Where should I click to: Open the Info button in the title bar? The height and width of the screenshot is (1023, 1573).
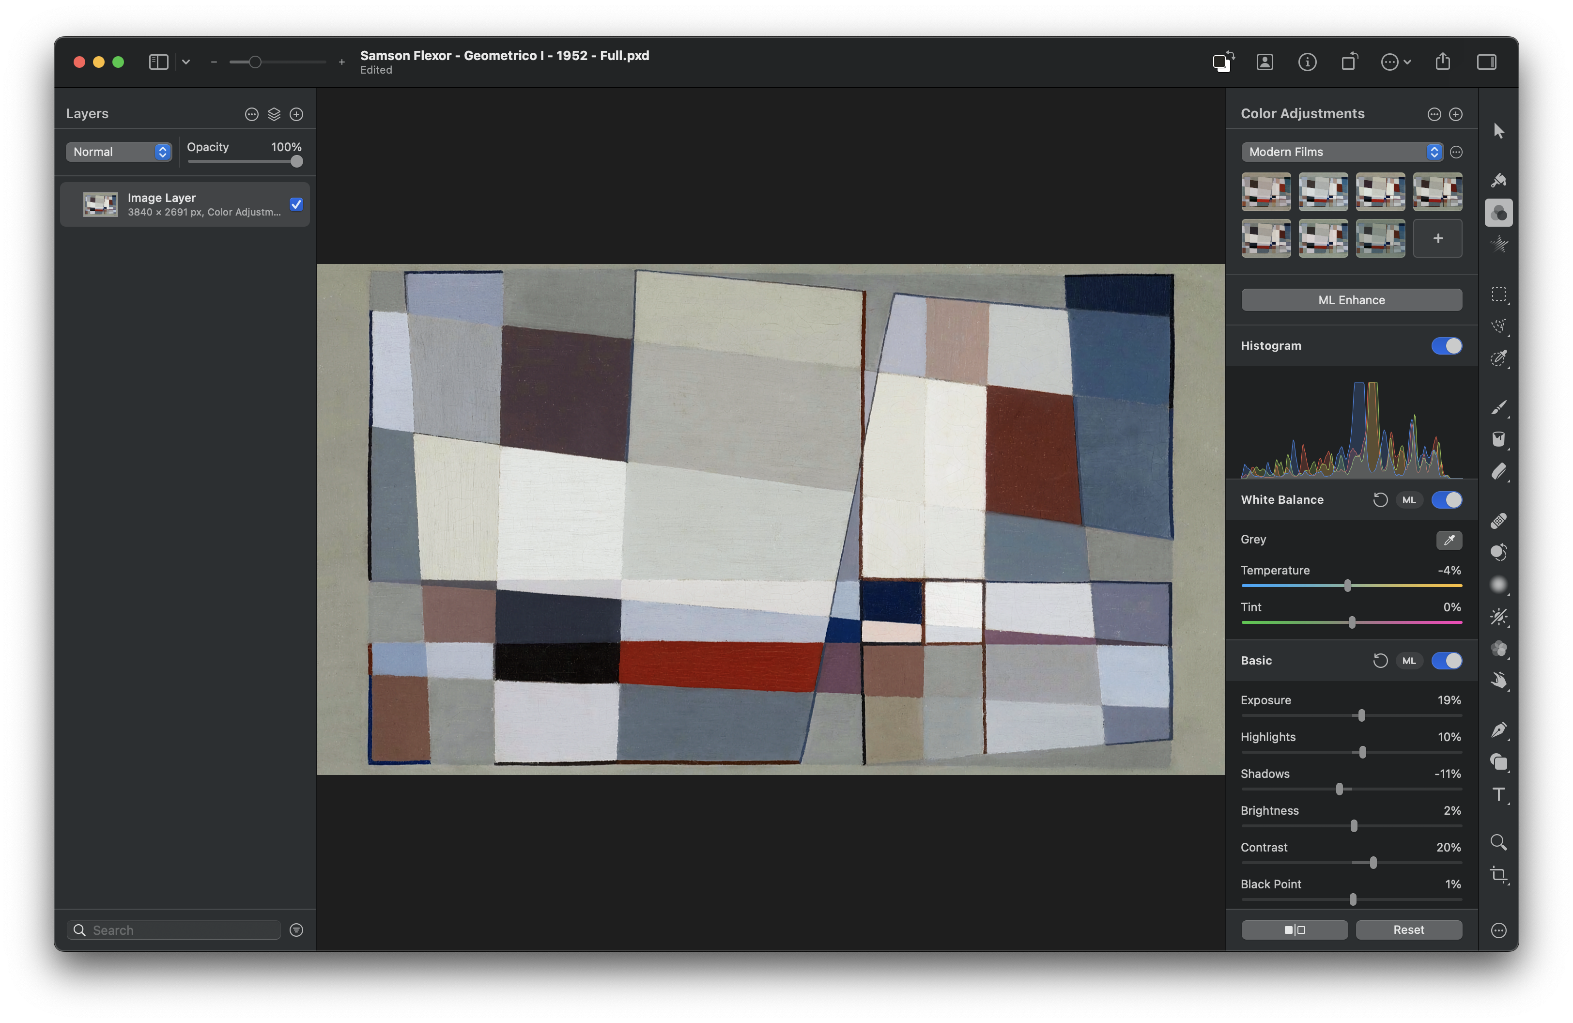point(1307,62)
